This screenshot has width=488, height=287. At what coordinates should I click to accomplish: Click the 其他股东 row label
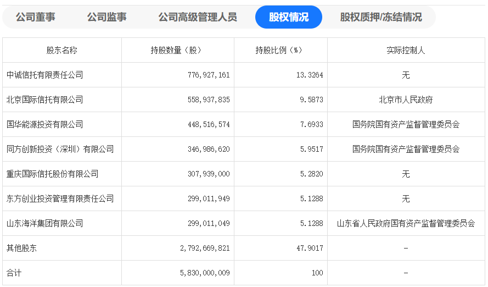21,249
